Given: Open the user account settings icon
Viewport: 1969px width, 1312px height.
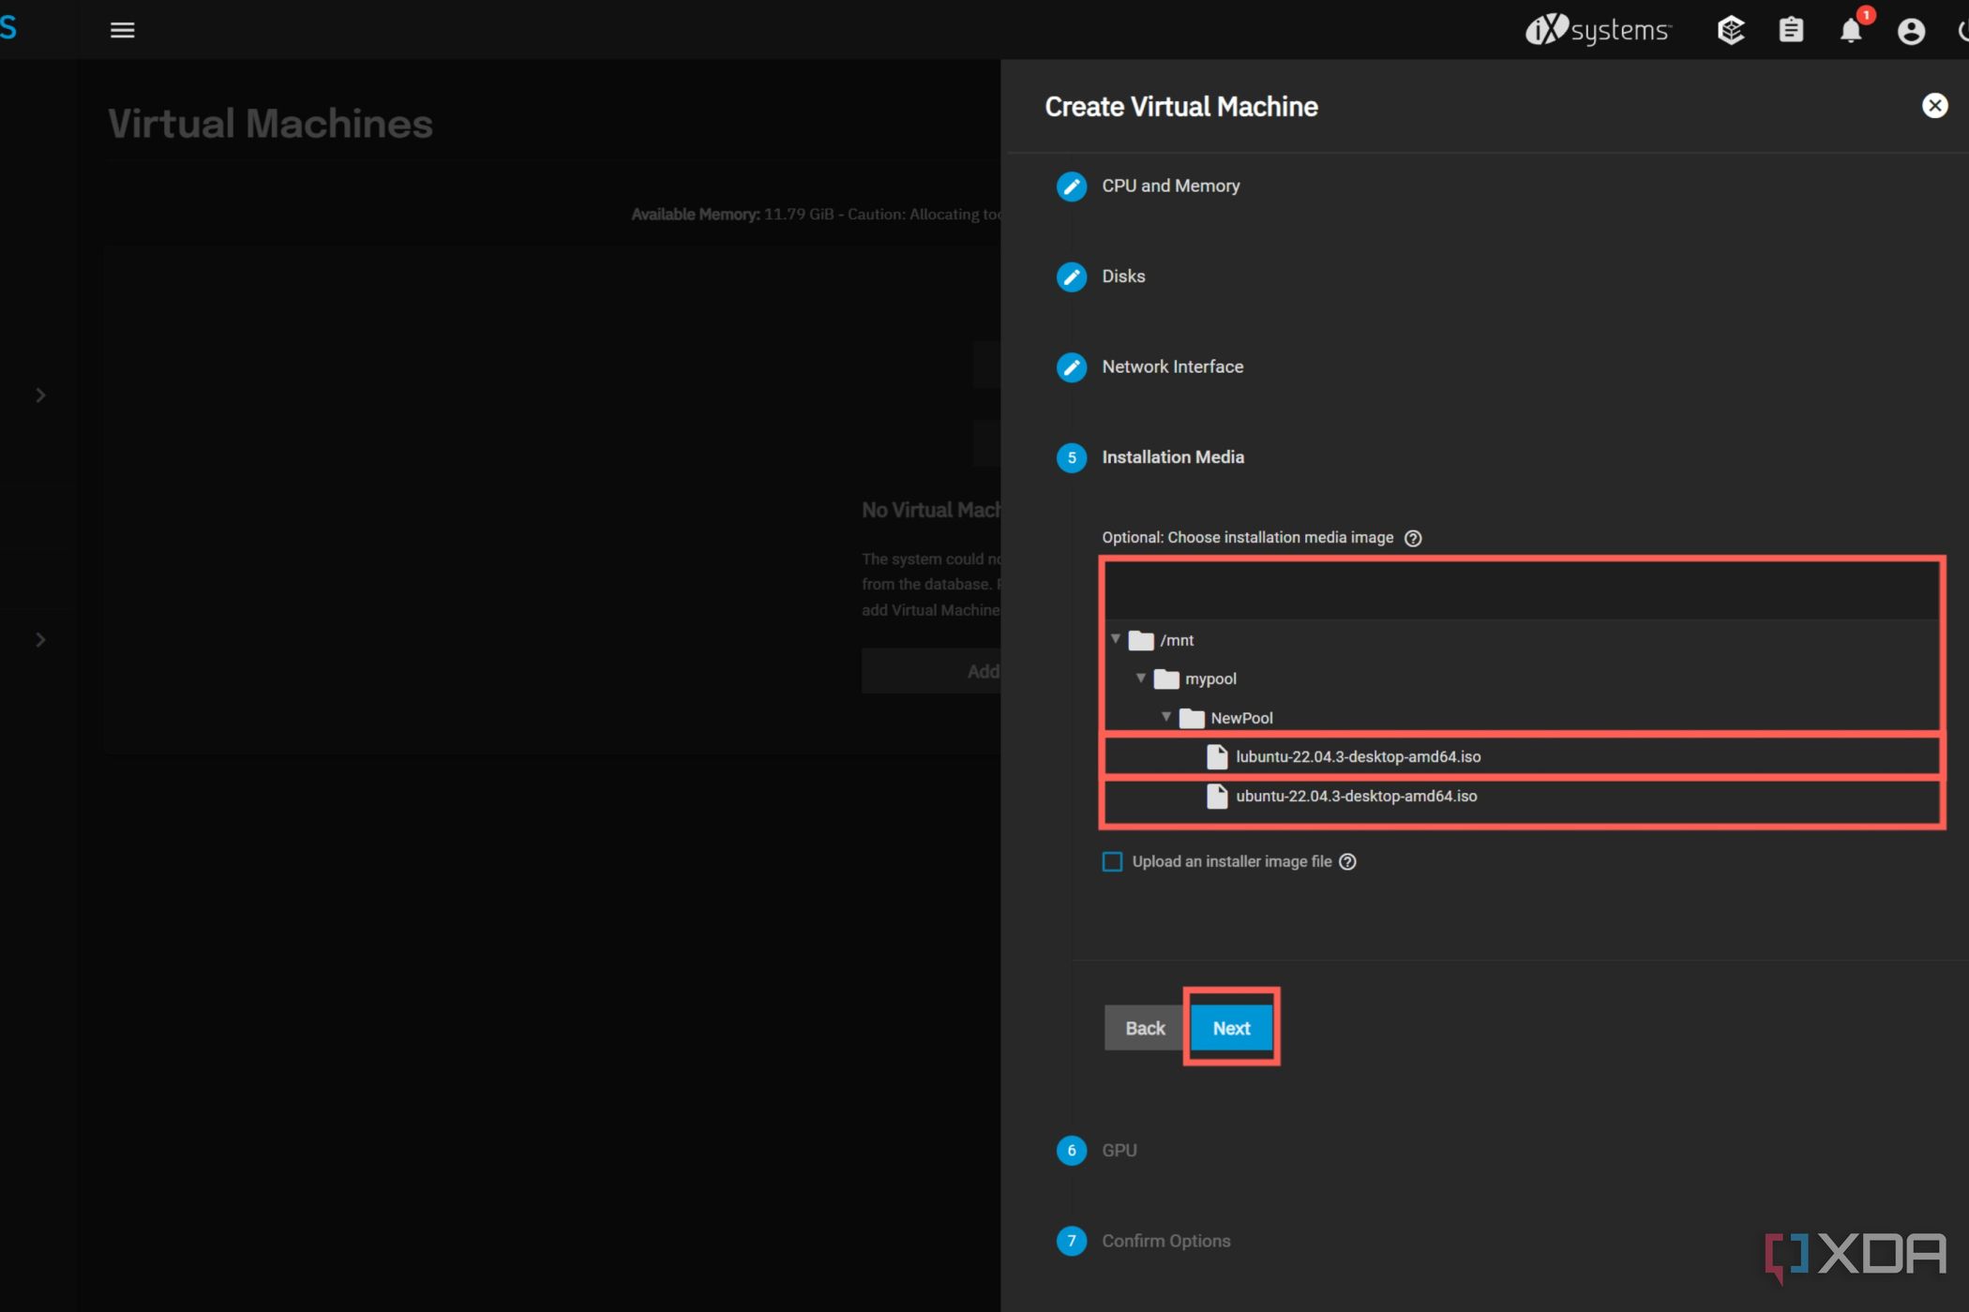Looking at the screenshot, I should point(1911,31).
